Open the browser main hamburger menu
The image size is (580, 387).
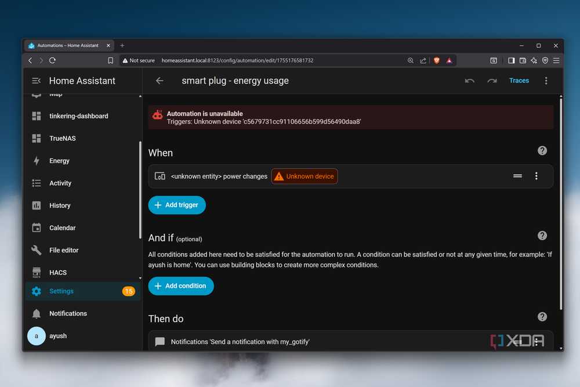click(556, 60)
